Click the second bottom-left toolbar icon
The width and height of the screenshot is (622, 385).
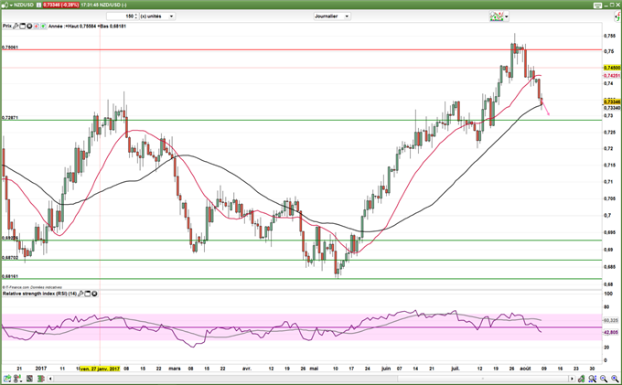tap(17, 379)
